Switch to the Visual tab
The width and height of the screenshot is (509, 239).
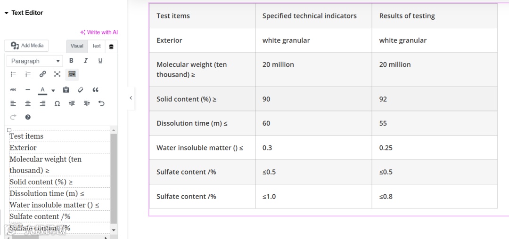[77, 46]
